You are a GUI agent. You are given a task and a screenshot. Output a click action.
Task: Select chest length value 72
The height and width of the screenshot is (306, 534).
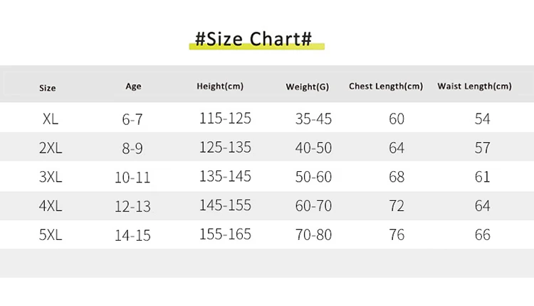point(397,206)
